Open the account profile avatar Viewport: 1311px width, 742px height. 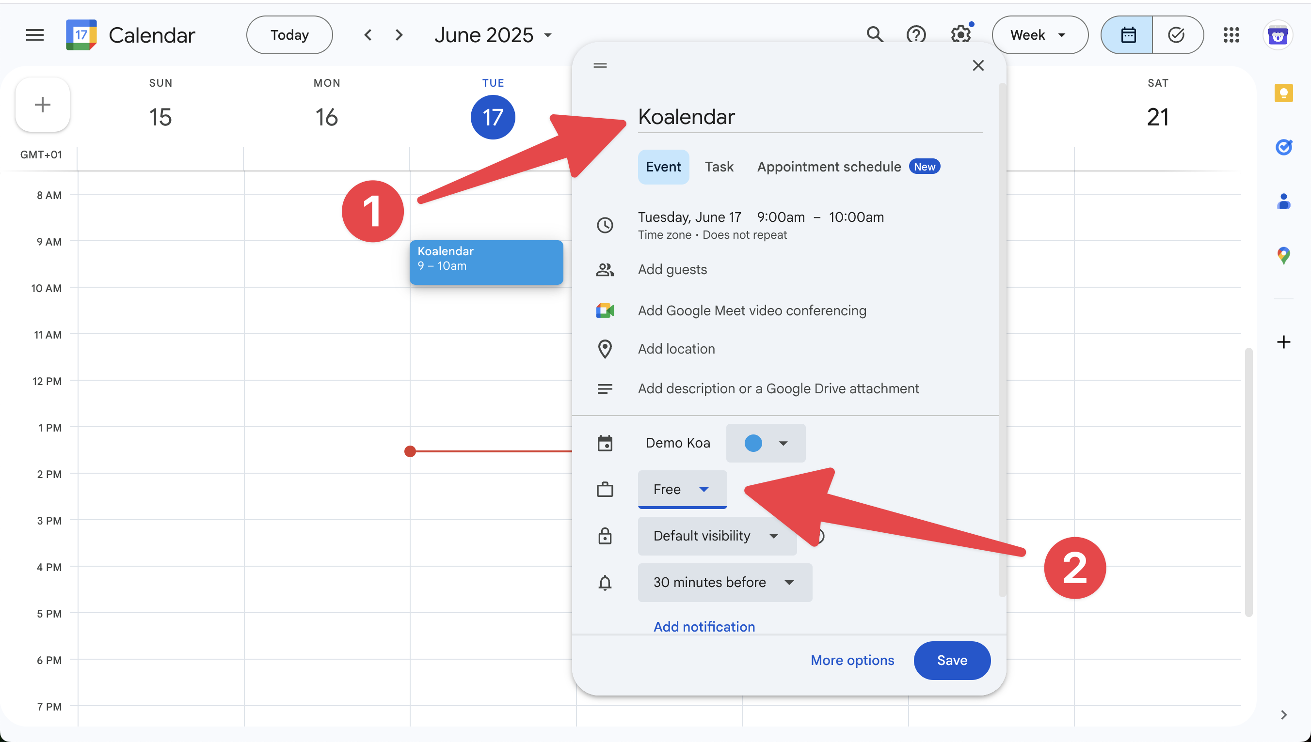click(x=1278, y=35)
